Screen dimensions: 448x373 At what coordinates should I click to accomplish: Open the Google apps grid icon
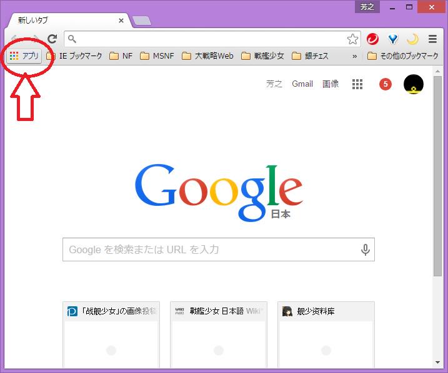coord(357,84)
